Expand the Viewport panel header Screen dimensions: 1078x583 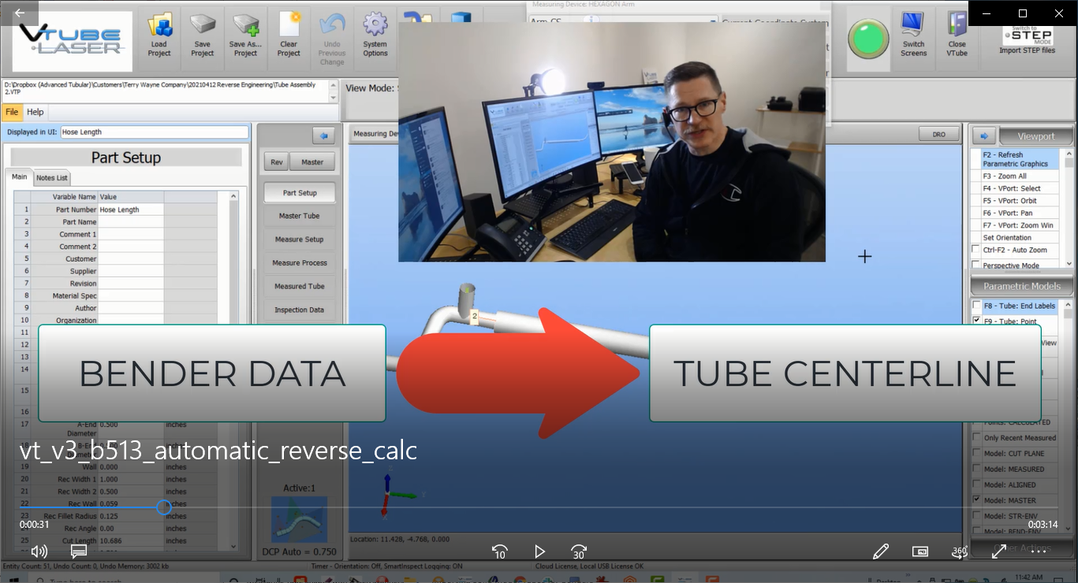tap(1035, 136)
